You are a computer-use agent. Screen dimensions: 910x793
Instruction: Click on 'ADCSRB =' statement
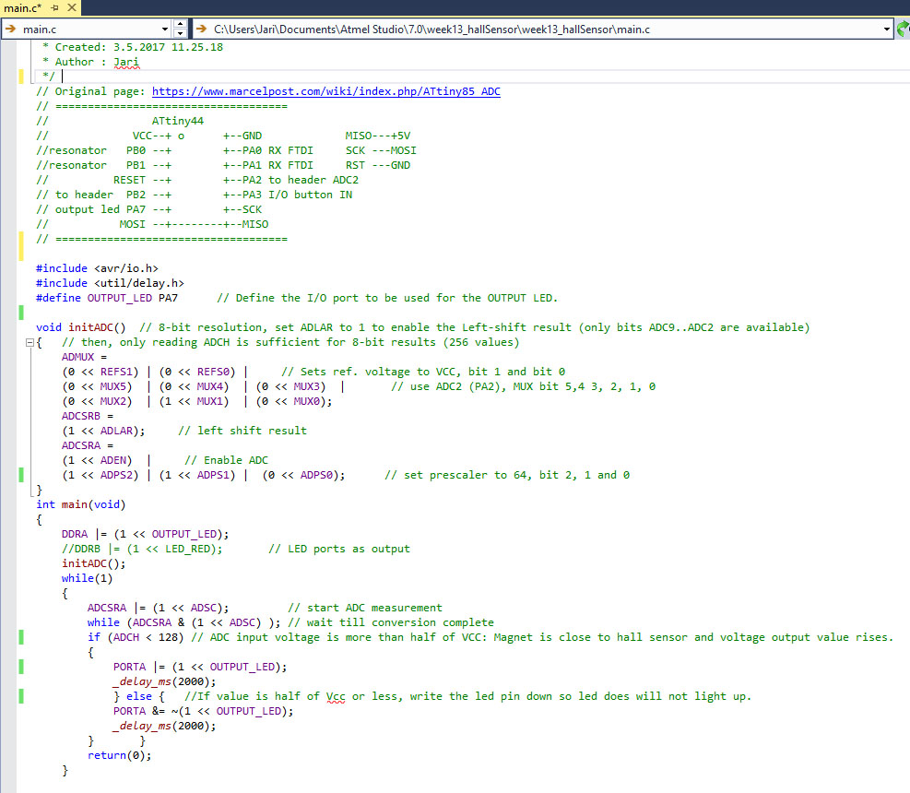[x=88, y=416]
